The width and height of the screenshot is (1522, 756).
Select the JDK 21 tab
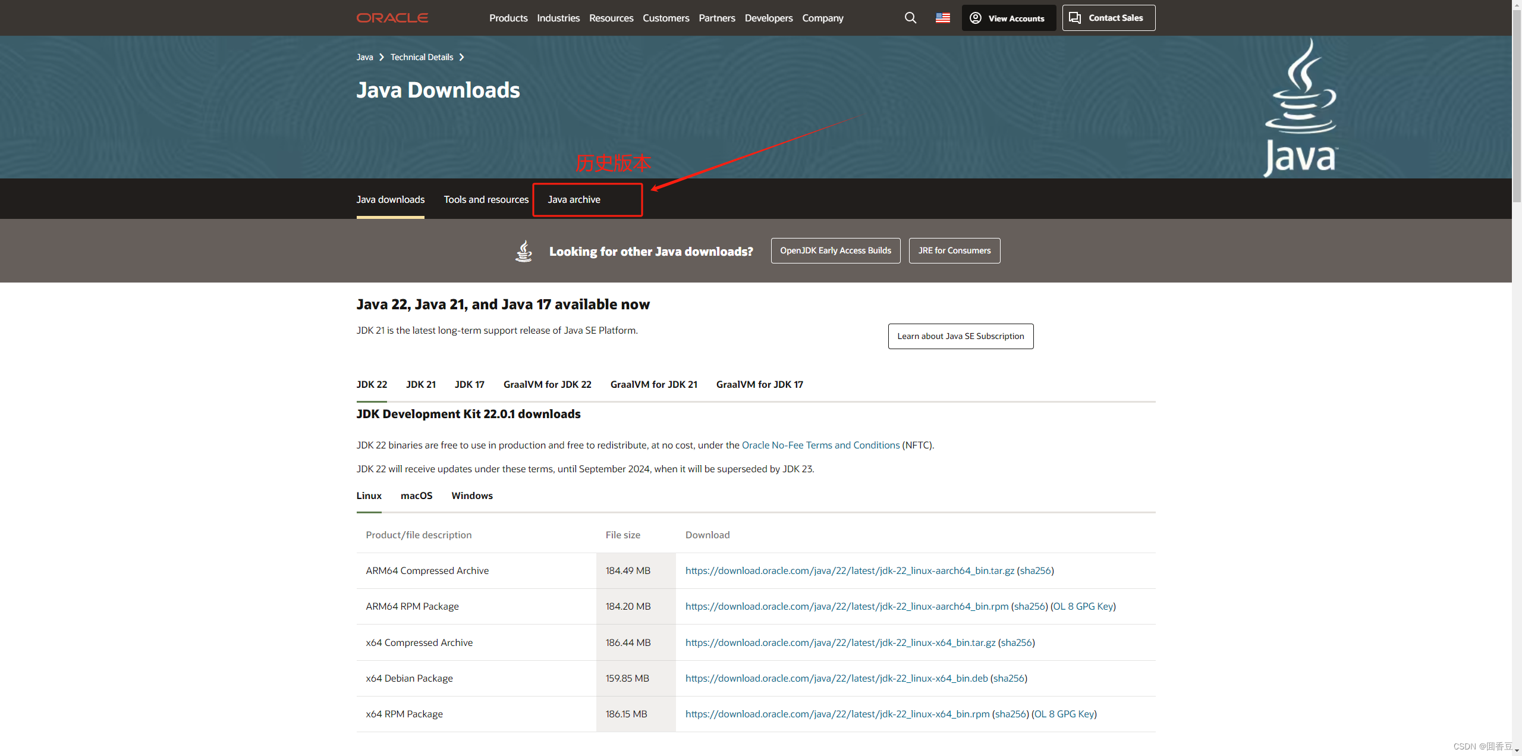point(420,384)
